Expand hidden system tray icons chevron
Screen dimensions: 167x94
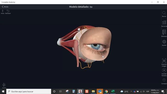[x=131, y=91]
